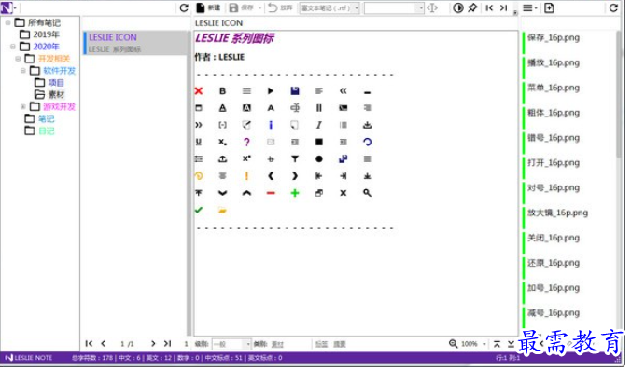The height and width of the screenshot is (371, 631).
Task: Click the 标签 button in the bottom bar
Action: (x=321, y=344)
